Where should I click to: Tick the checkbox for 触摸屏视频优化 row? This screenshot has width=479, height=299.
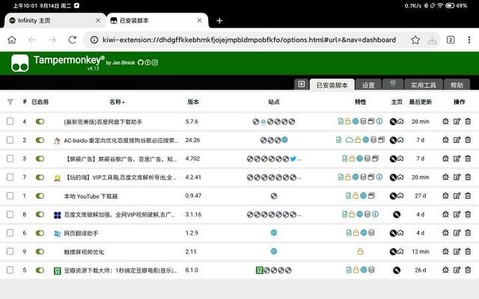tap(10, 252)
